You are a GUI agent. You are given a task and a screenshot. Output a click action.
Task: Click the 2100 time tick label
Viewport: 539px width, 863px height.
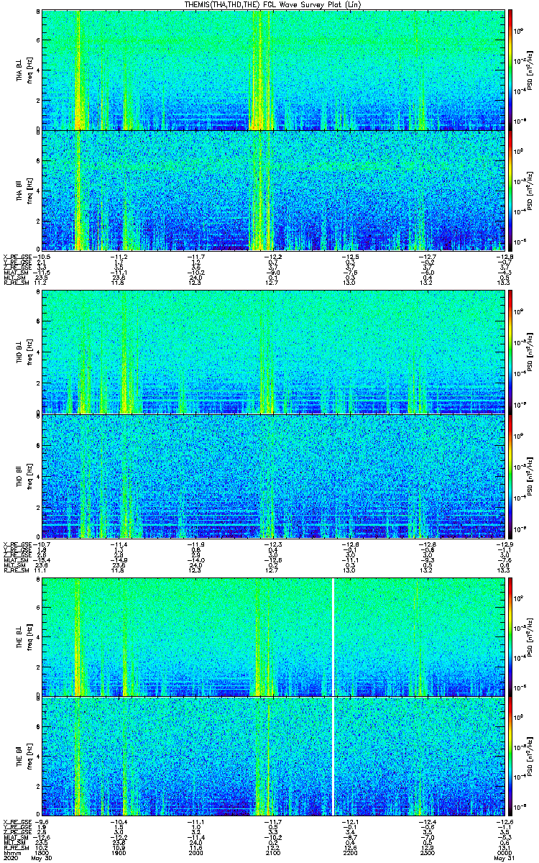click(272, 853)
